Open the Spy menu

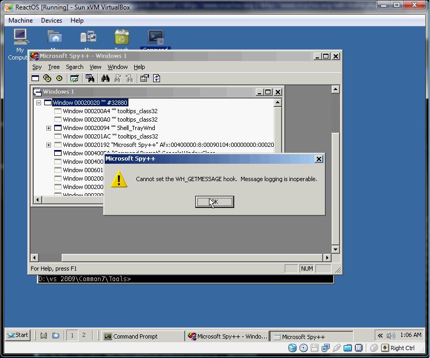click(37, 67)
